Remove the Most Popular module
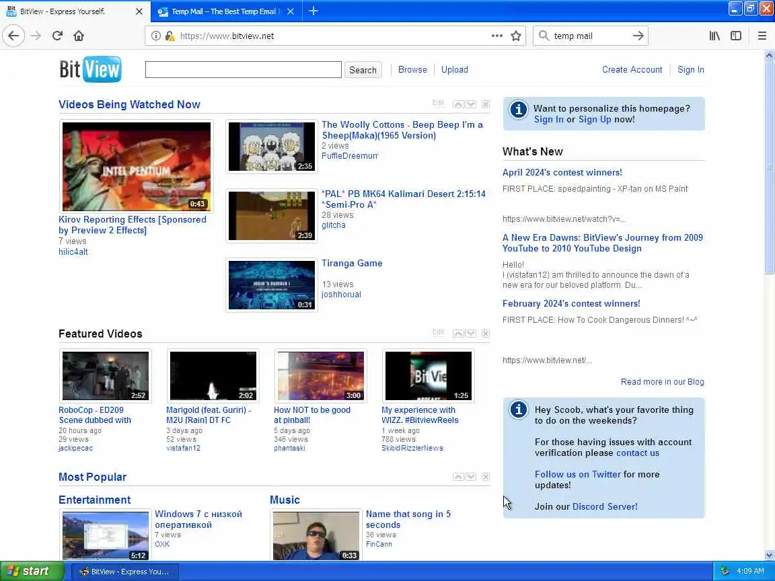This screenshot has height=581, width=775. coord(485,477)
